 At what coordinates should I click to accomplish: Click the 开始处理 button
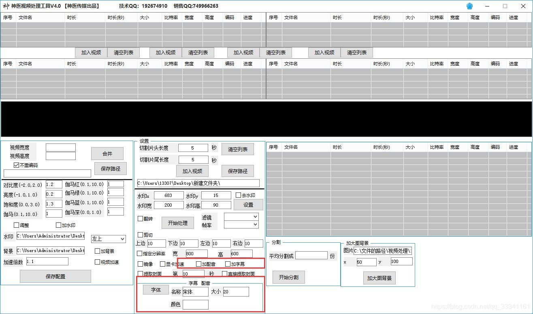(178, 223)
